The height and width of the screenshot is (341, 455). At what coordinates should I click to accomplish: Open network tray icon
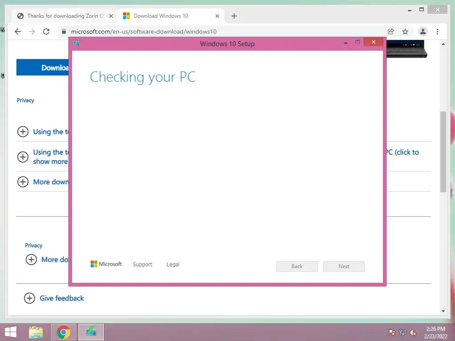pos(403,333)
